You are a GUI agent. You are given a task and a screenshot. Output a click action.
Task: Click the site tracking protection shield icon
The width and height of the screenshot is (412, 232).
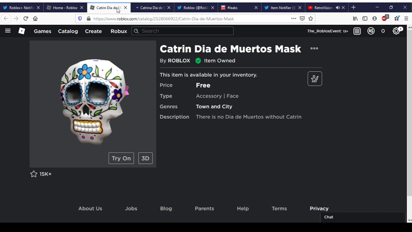(80, 19)
